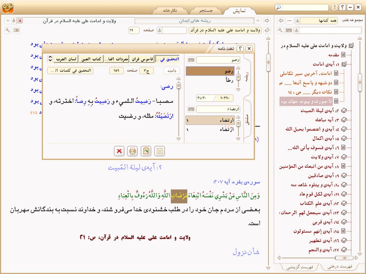Expand the ٢: آیه‌ی لیلة المبیت tree node

click(344, 110)
